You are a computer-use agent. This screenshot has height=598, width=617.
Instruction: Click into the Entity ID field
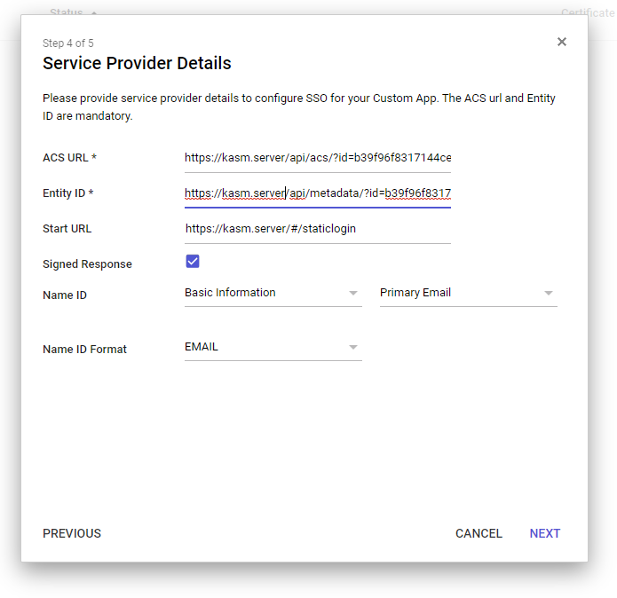tap(317, 193)
